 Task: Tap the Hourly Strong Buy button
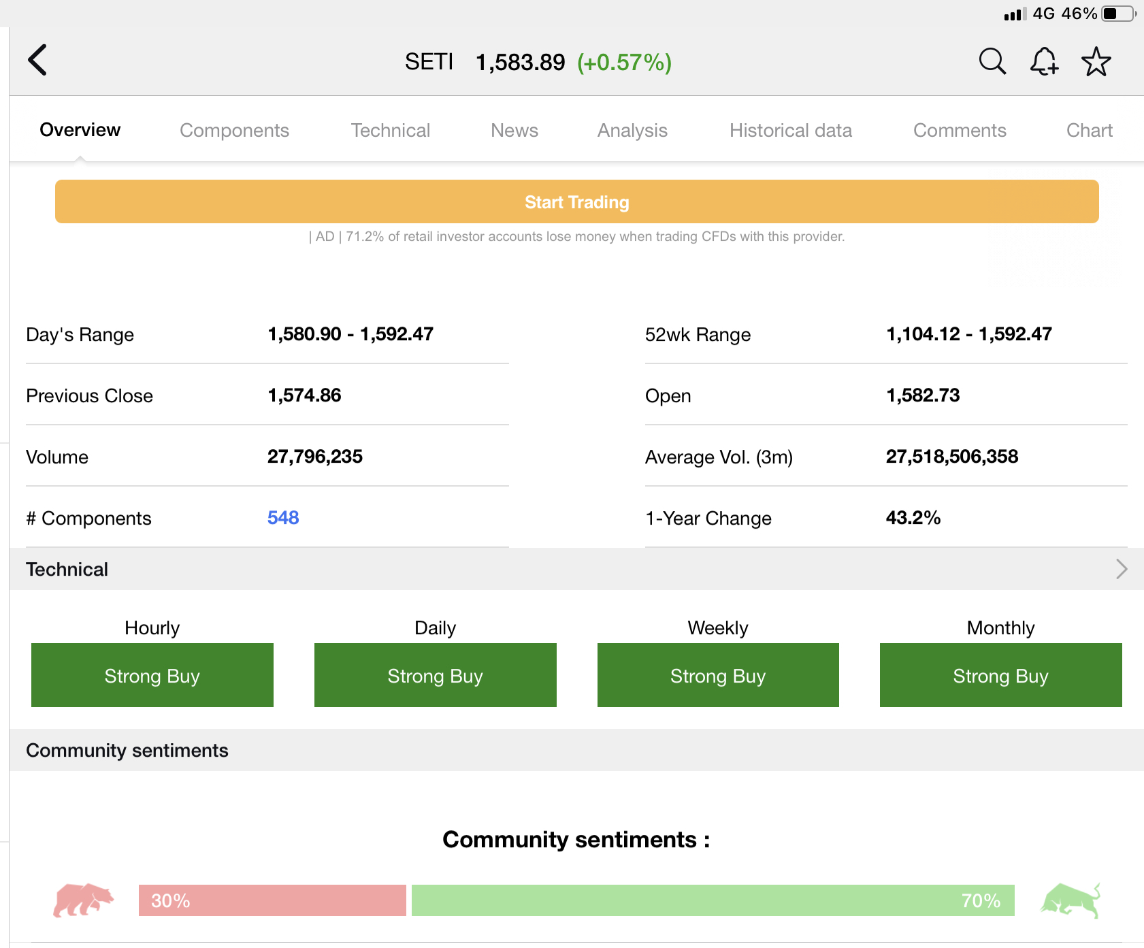[x=152, y=675]
